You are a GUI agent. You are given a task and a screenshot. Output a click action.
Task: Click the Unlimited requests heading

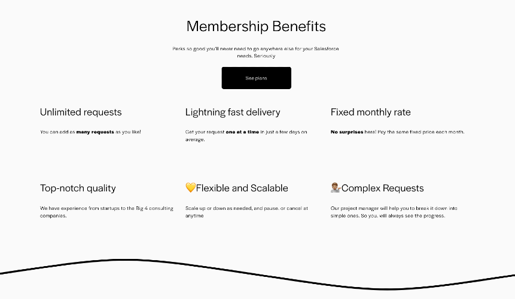[x=81, y=112]
